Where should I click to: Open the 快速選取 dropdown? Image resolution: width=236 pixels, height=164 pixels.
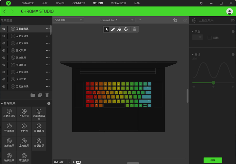pyautogui.click(x=69, y=20)
